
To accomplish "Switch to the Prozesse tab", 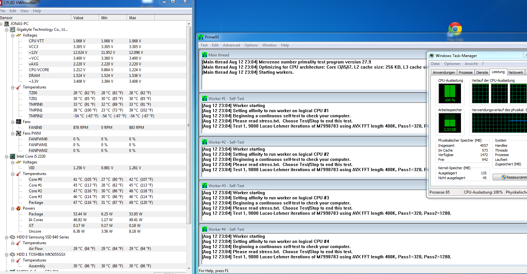I will point(466,72).
